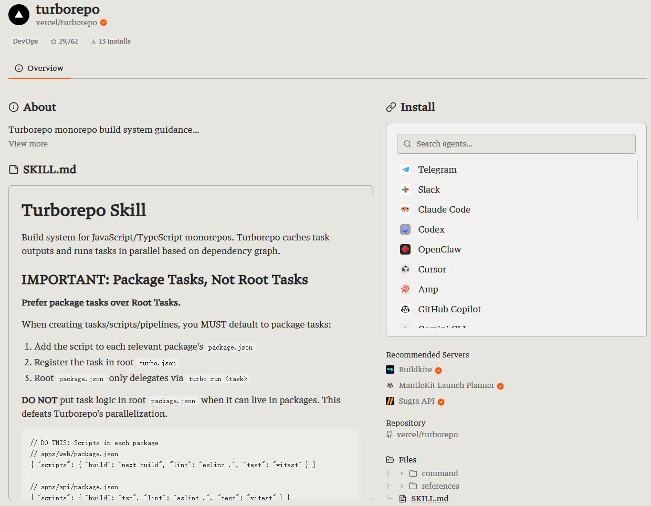Click the heading IMPORTANT: Package Tasks, Not Root Tasks
Viewport: 651px width, 506px height.
(165, 280)
